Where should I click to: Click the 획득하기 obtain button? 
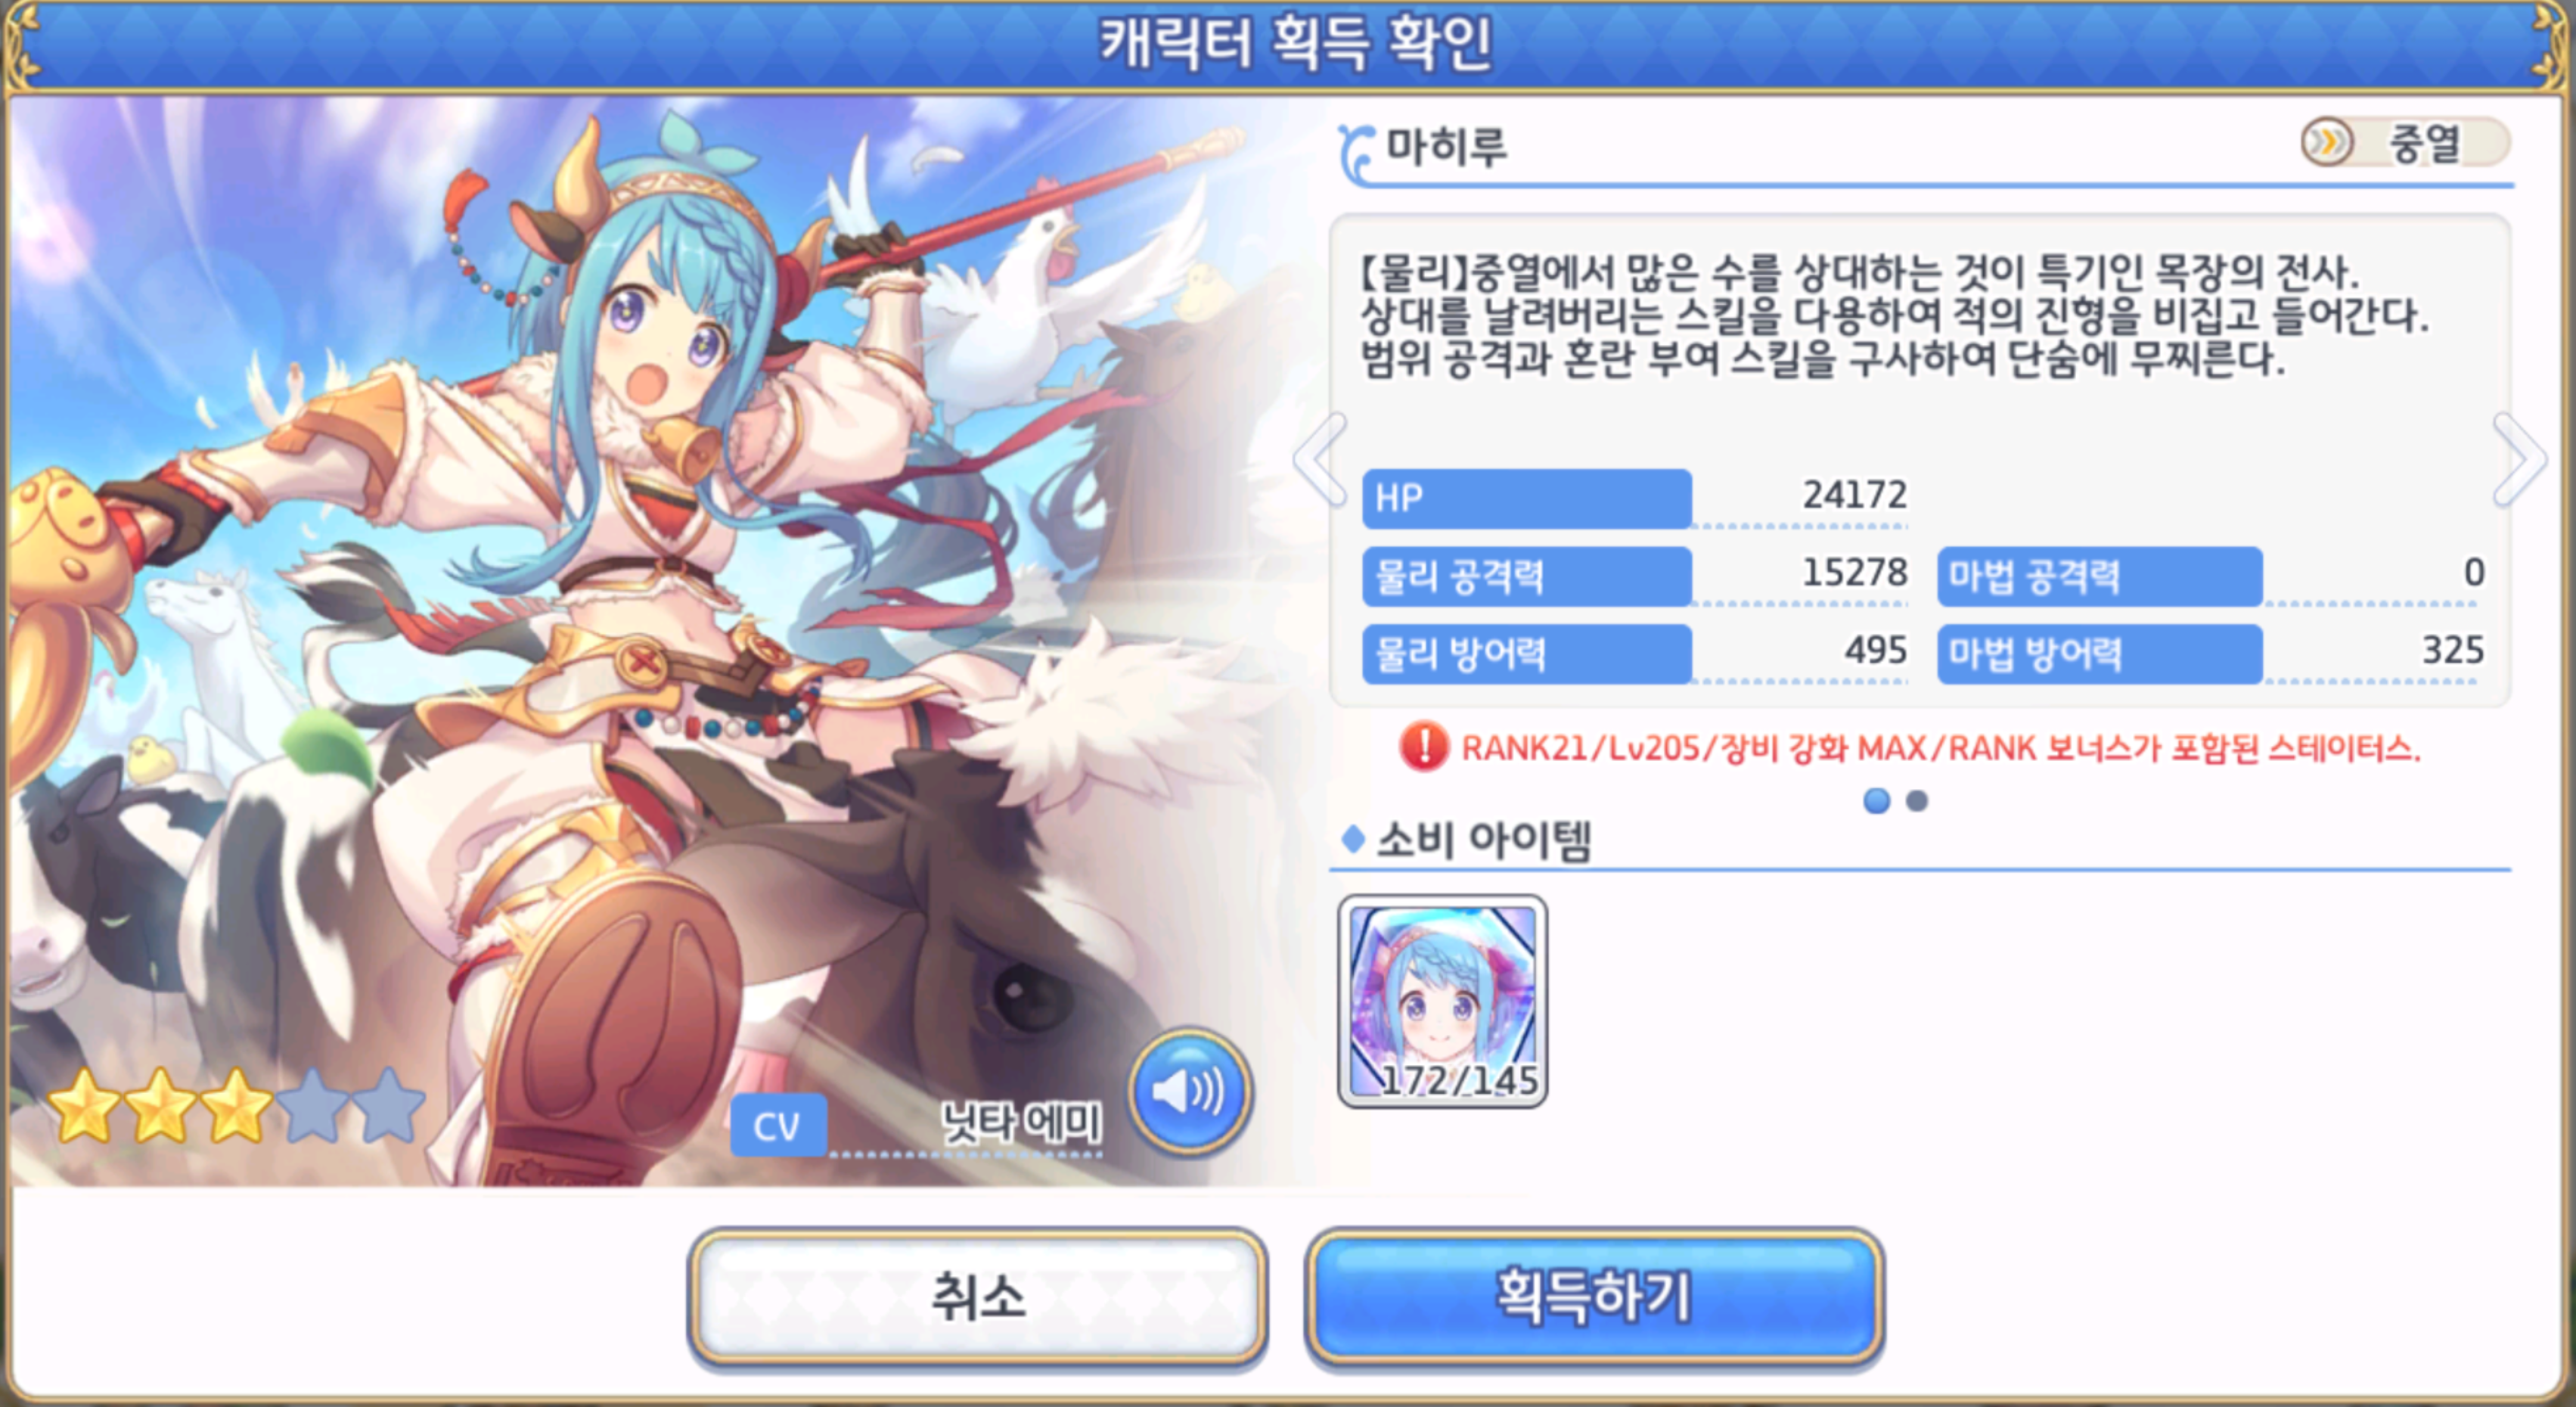[1594, 1297]
